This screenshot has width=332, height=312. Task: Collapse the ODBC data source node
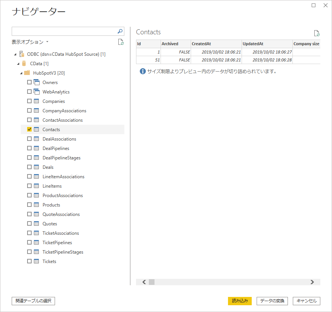tap(15, 54)
